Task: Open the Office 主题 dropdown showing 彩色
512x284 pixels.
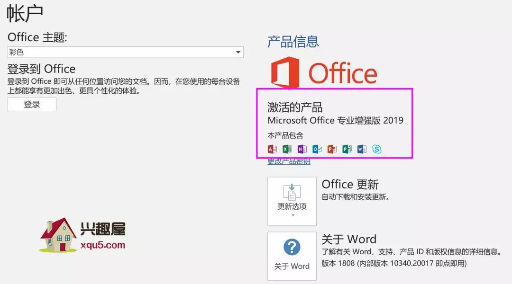Action: (125, 52)
